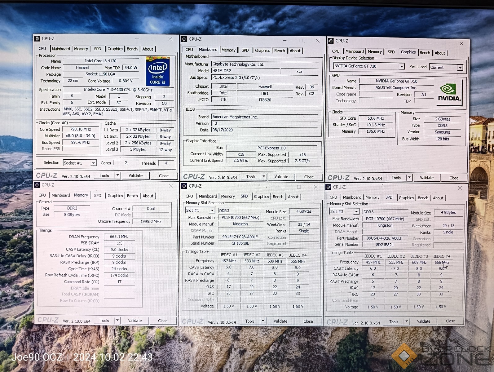Expand the Tools arrow in the processor window
This screenshot has height=372, width=494.
(117, 175)
